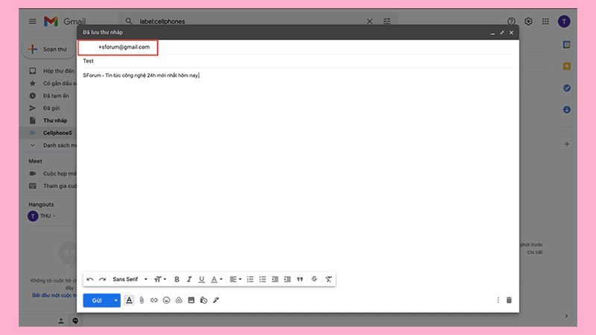Remove formatting from the selected text

[329, 279]
